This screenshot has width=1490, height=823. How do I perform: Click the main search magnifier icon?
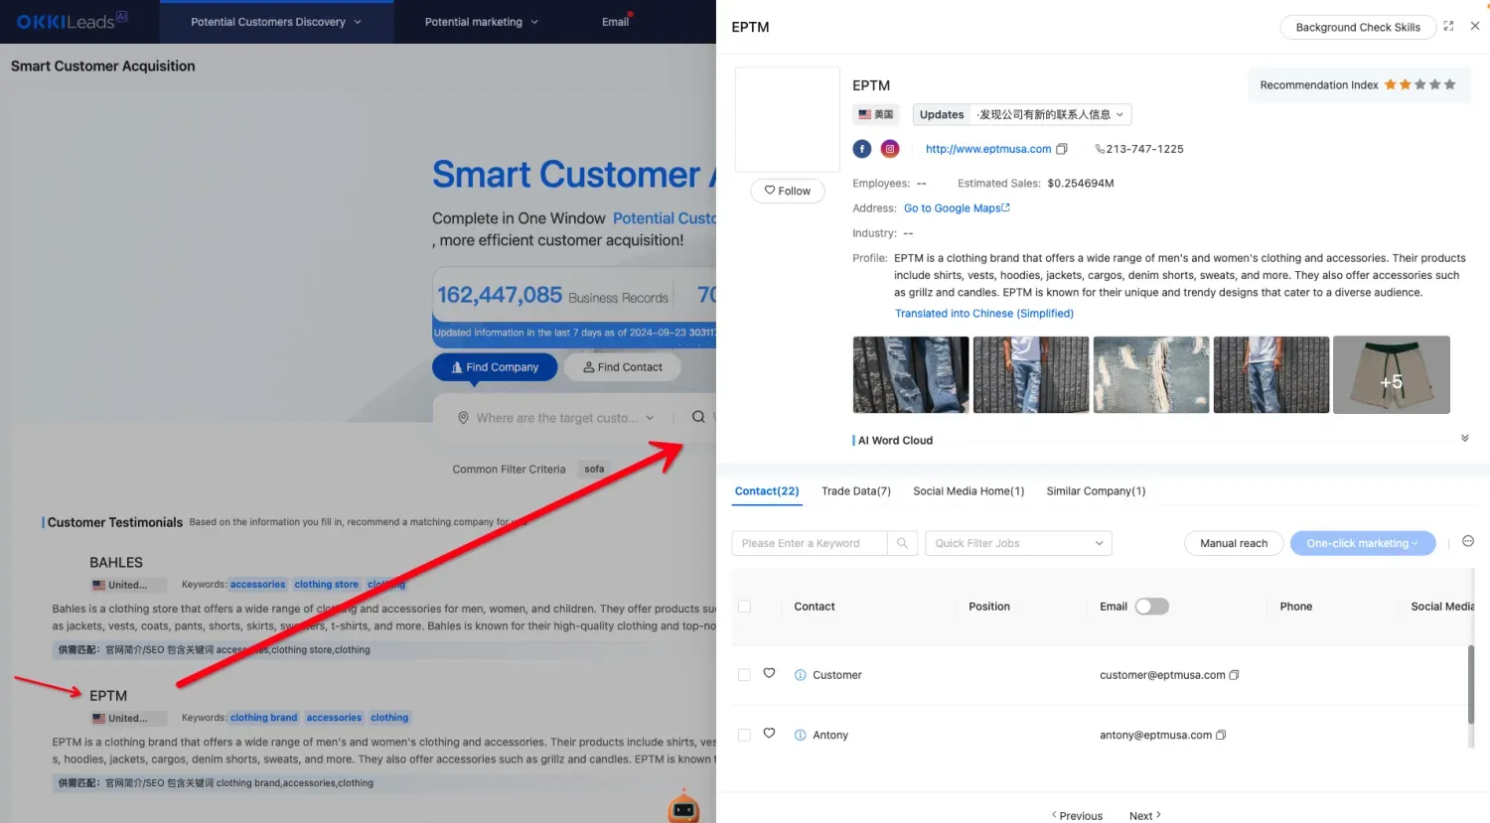click(x=698, y=417)
